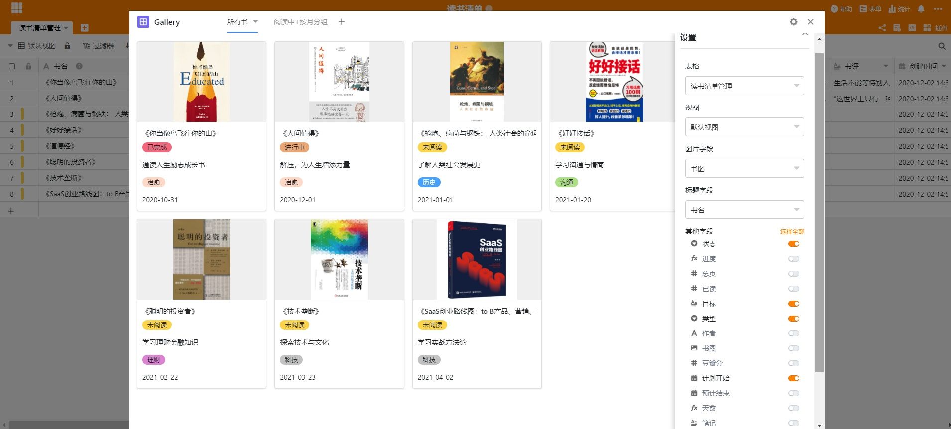This screenshot has height=429, width=951.
Task: Open the 过滤器 filter tool
Action: click(99, 46)
